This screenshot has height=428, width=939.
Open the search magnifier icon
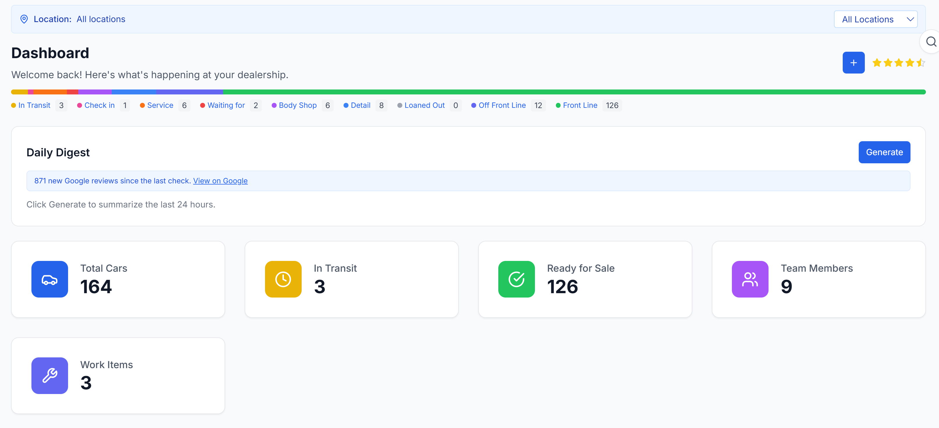click(931, 42)
